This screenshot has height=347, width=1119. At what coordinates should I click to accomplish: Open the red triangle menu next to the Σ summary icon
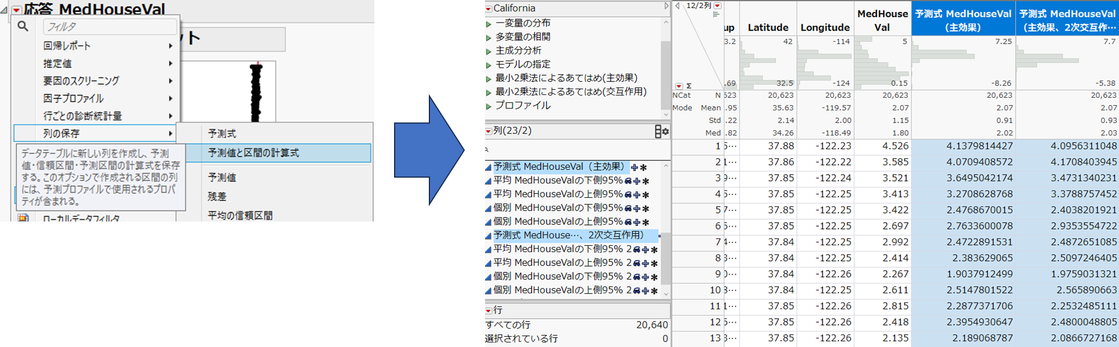point(679,86)
